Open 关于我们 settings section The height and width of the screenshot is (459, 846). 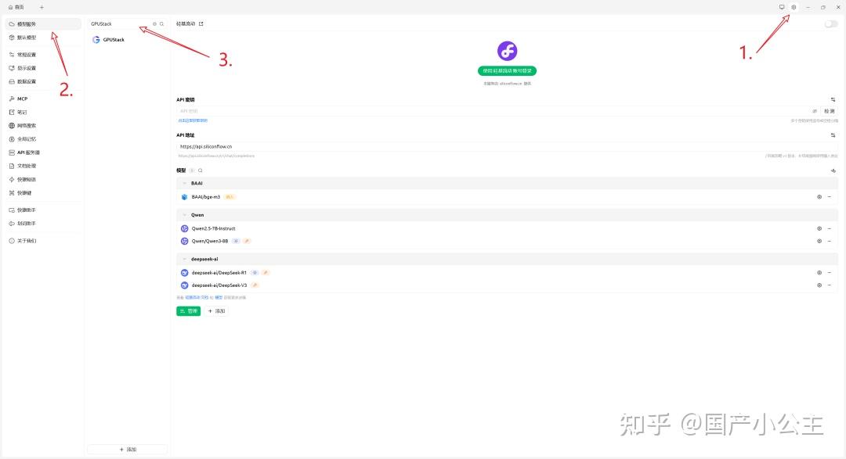43,241
